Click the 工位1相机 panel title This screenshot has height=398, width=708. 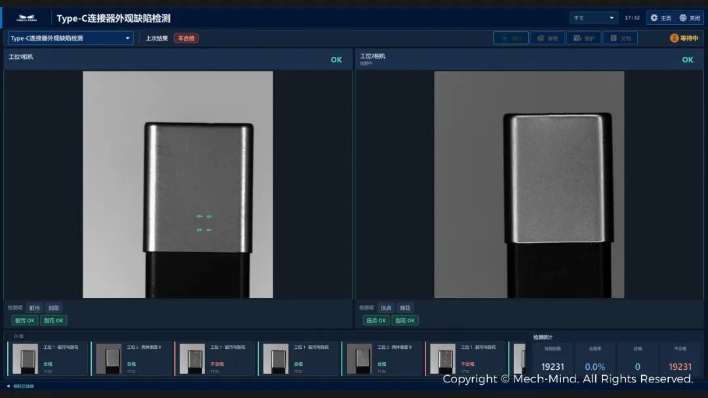point(21,57)
